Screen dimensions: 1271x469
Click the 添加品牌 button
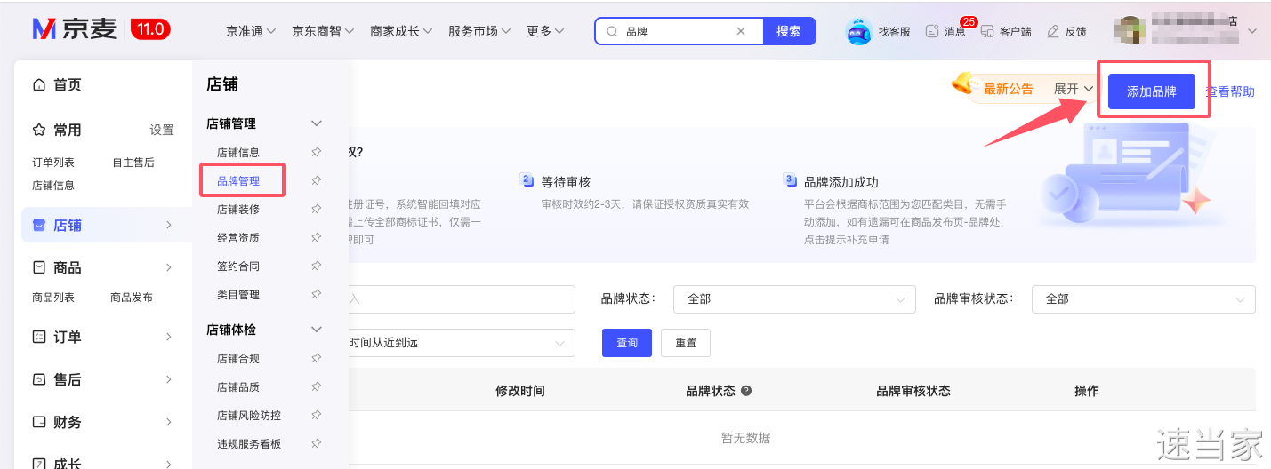[1151, 91]
